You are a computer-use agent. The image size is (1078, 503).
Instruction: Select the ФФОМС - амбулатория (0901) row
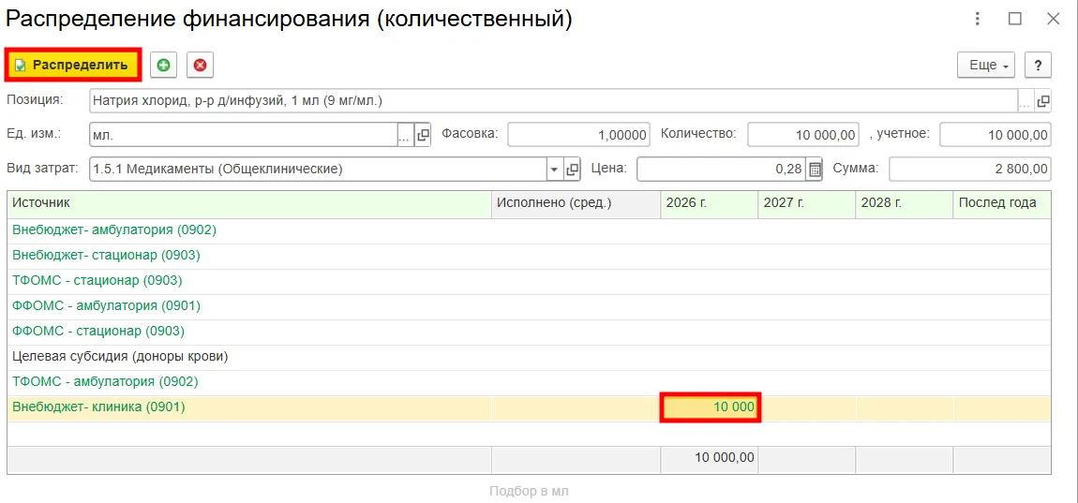click(529, 306)
